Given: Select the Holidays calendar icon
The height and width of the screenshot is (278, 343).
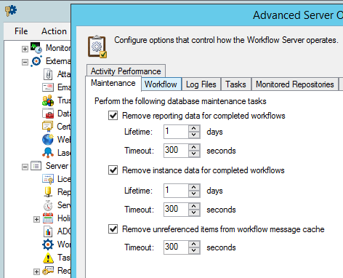Looking at the screenshot, I should [48, 218].
